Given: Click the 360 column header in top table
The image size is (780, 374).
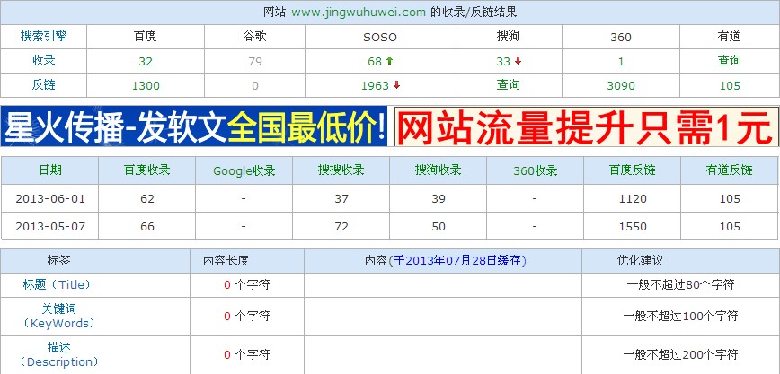Looking at the screenshot, I should [621, 38].
